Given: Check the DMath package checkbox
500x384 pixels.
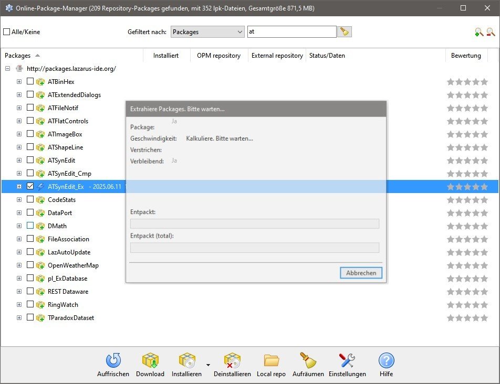Looking at the screenshot, I should (30, 226).
